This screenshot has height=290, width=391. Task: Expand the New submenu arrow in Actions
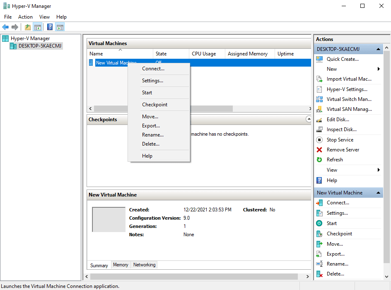click(379, 69)
